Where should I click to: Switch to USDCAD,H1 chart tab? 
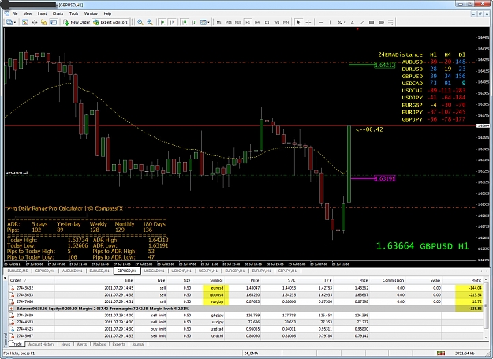[x=154, y=271]
